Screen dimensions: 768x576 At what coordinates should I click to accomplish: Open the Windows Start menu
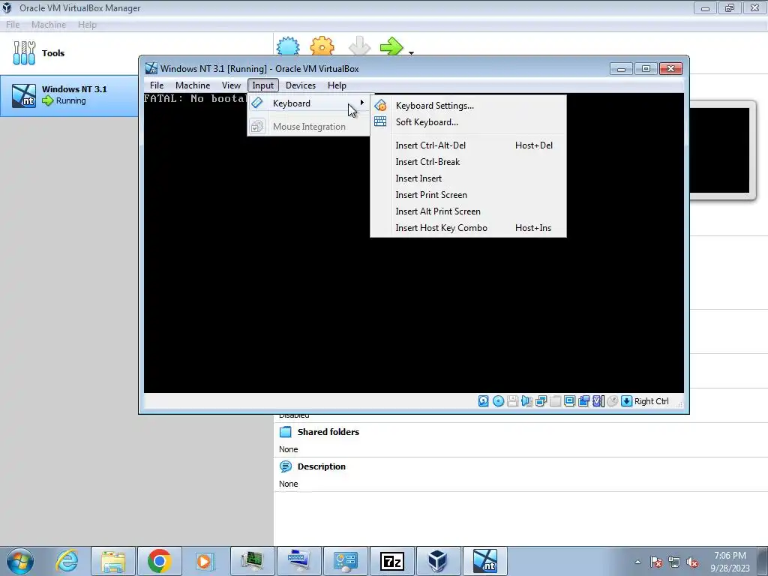20,561
